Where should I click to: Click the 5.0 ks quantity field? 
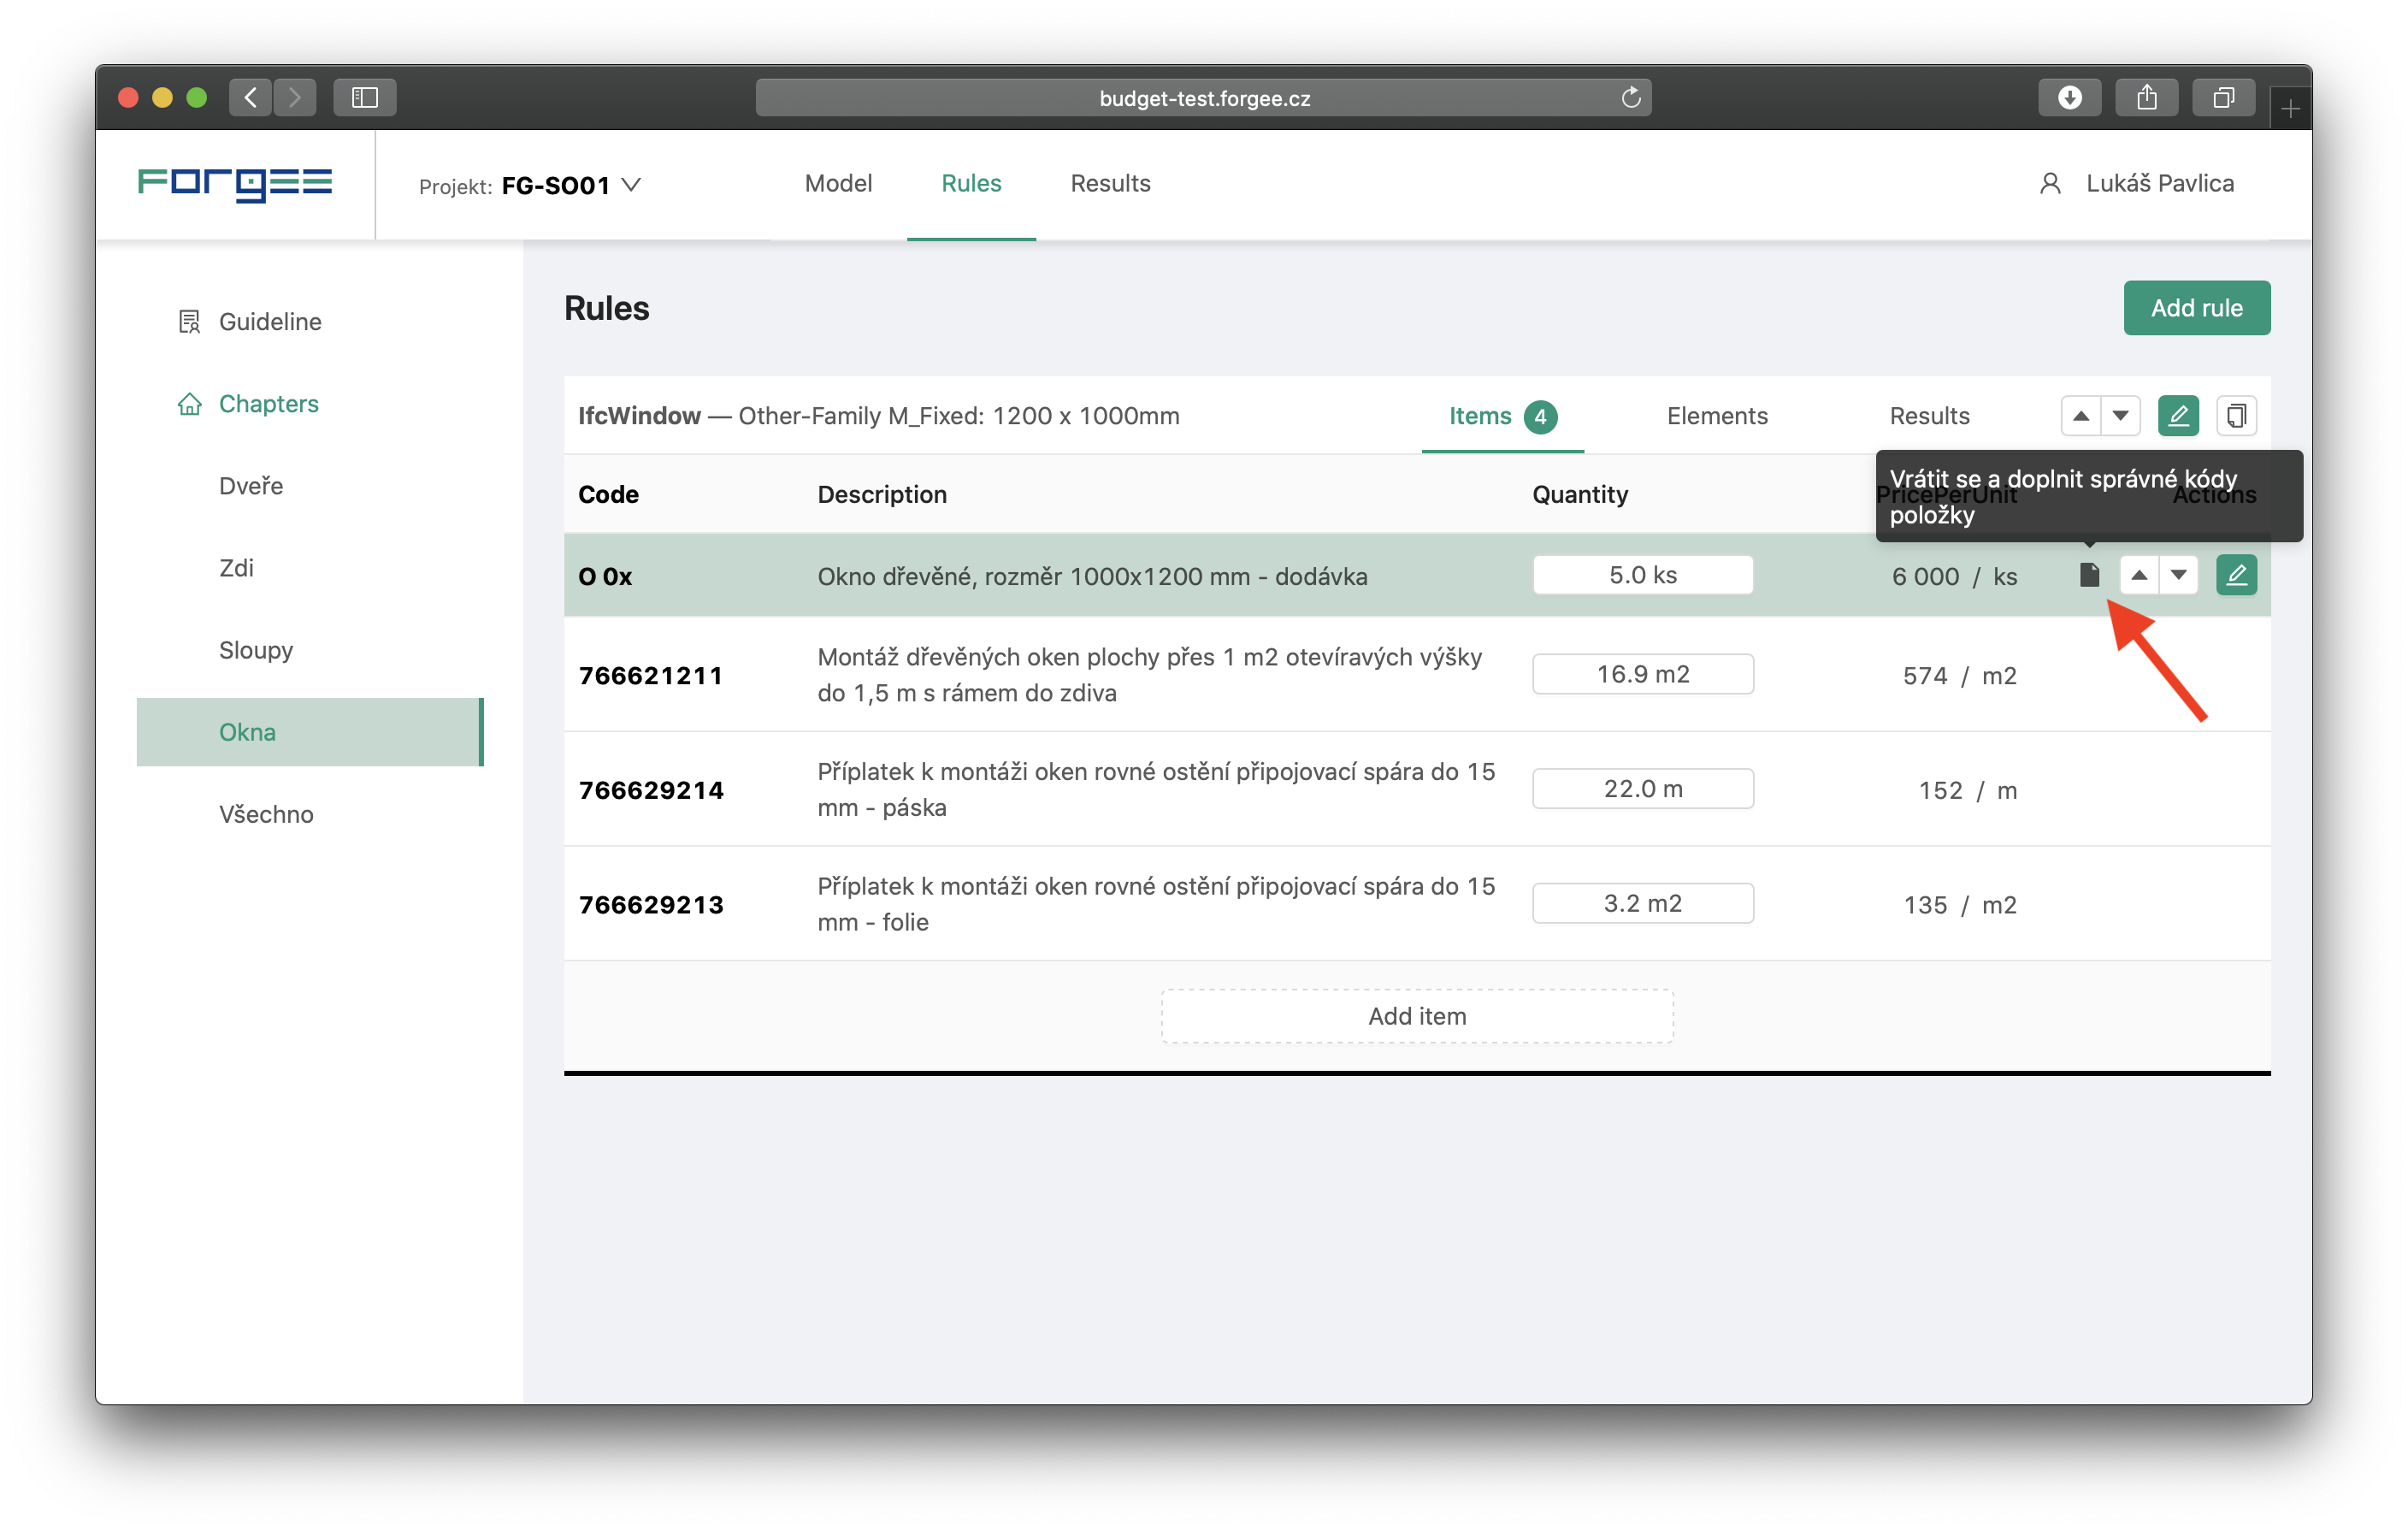click(1642, 575)
